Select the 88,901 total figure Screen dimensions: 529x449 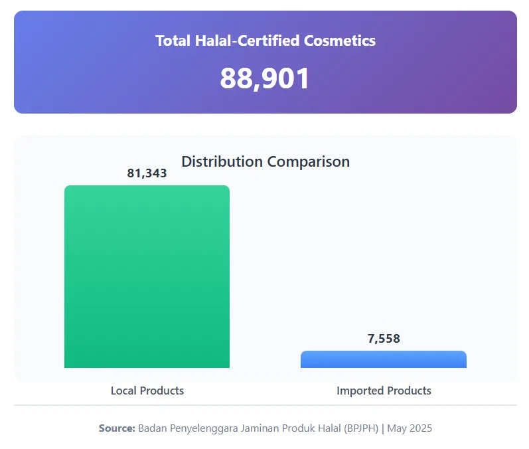(x=265, y=78)
